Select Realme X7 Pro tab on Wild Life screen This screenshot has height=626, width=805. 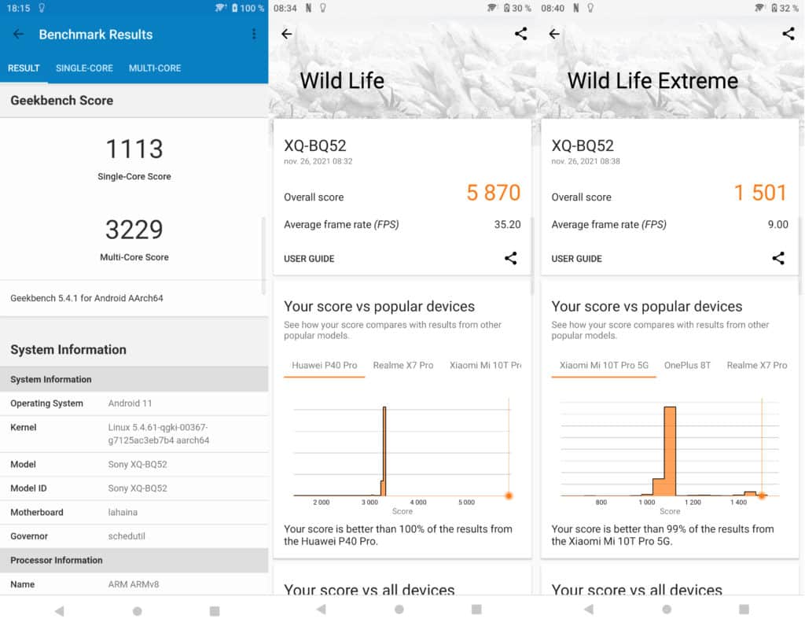[x=403, y=365]
